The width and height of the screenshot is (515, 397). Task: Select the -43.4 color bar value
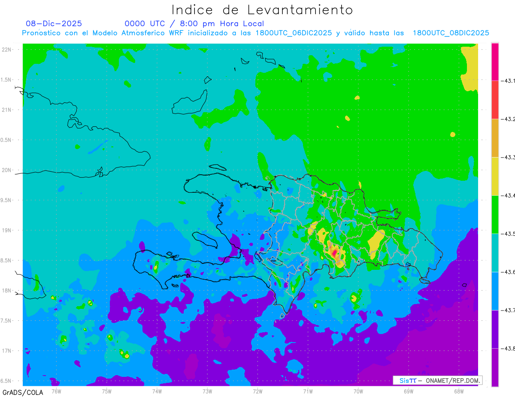508,195
